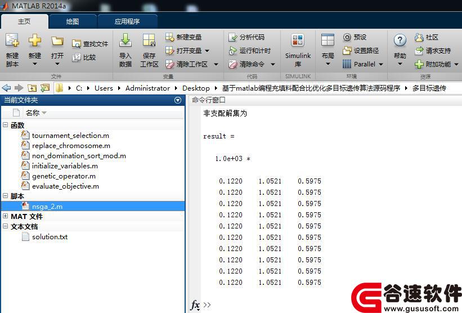Open dropdown arrow under New (新建)

point(35,64)
